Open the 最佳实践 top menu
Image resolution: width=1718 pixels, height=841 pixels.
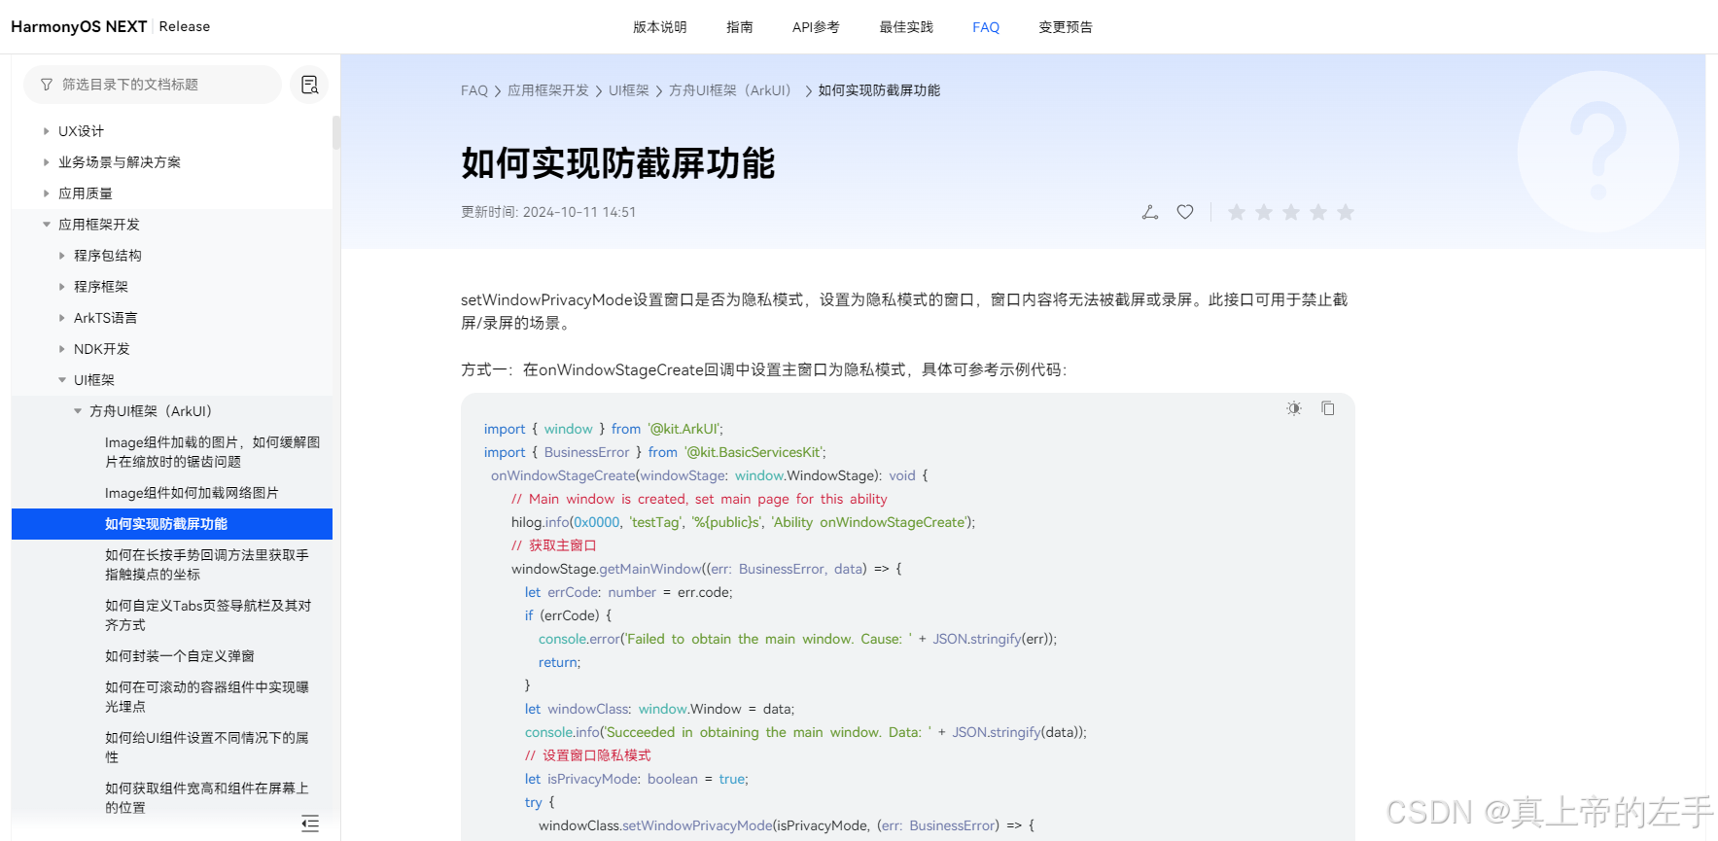pos(906,27)
